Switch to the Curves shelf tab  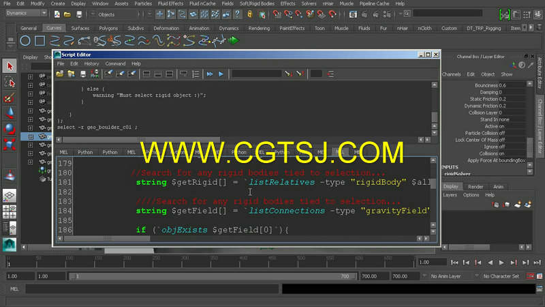tap(54, 28)
